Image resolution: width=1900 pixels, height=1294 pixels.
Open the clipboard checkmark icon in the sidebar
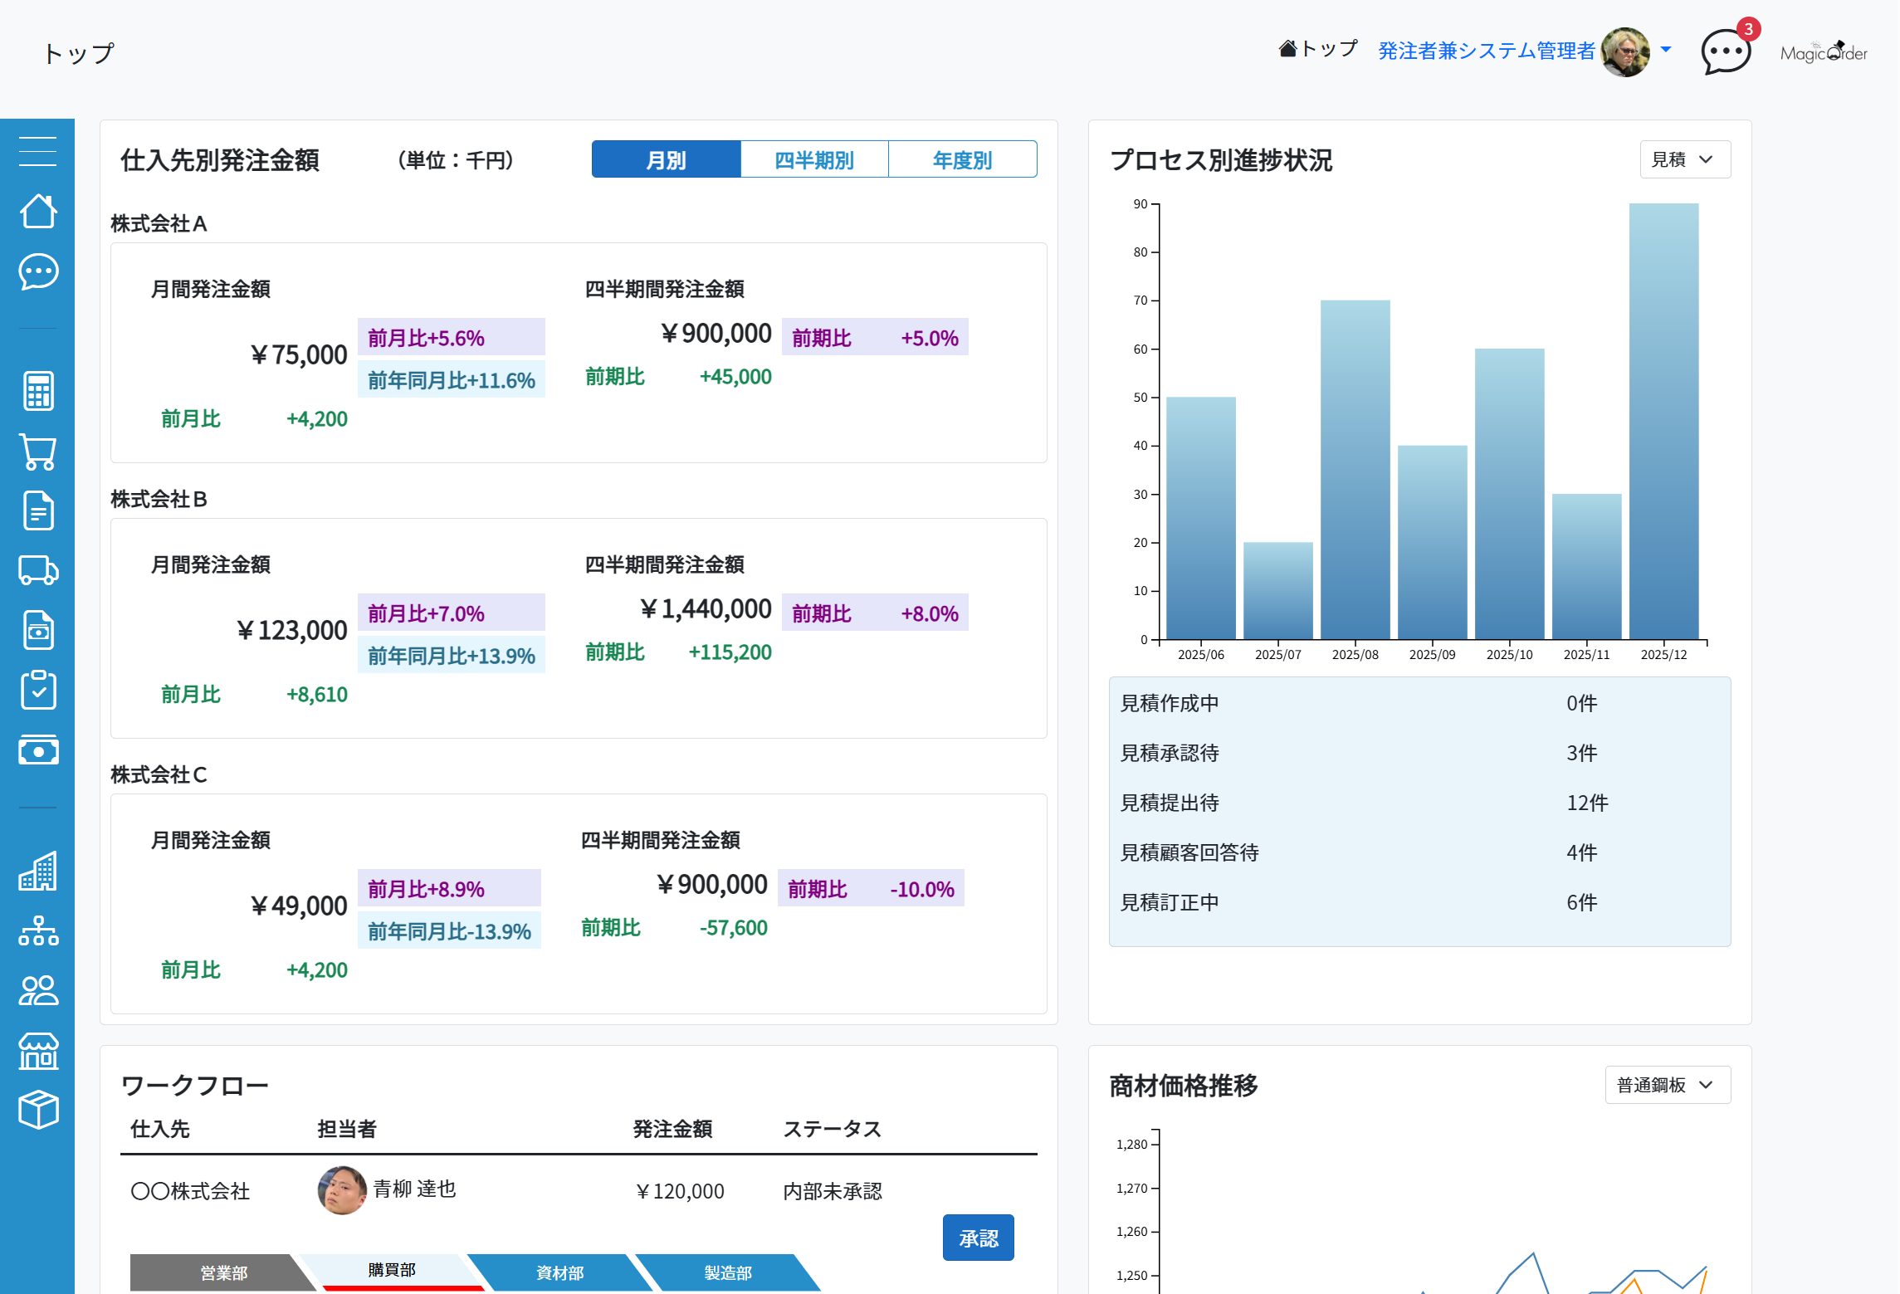click(x=38, y=690)
